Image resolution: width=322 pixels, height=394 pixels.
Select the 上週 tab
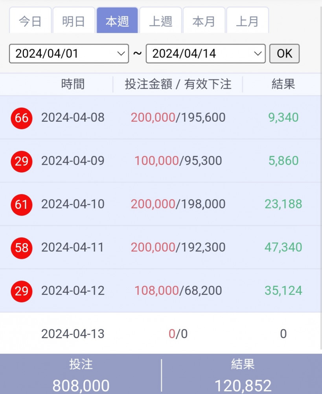coord(160,20)
